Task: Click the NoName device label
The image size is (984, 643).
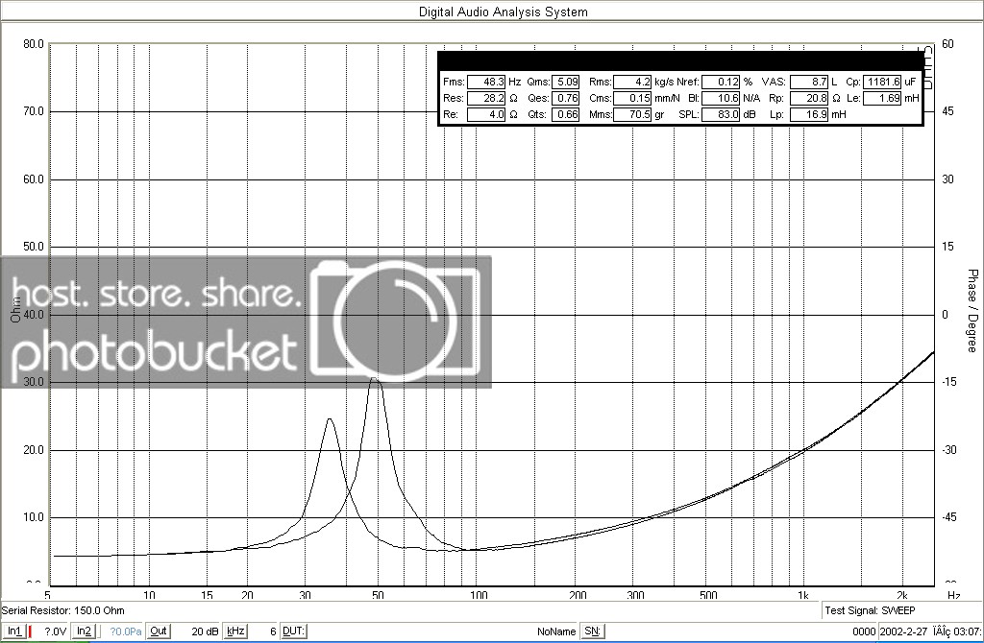Action: click(x=556, y=631)
